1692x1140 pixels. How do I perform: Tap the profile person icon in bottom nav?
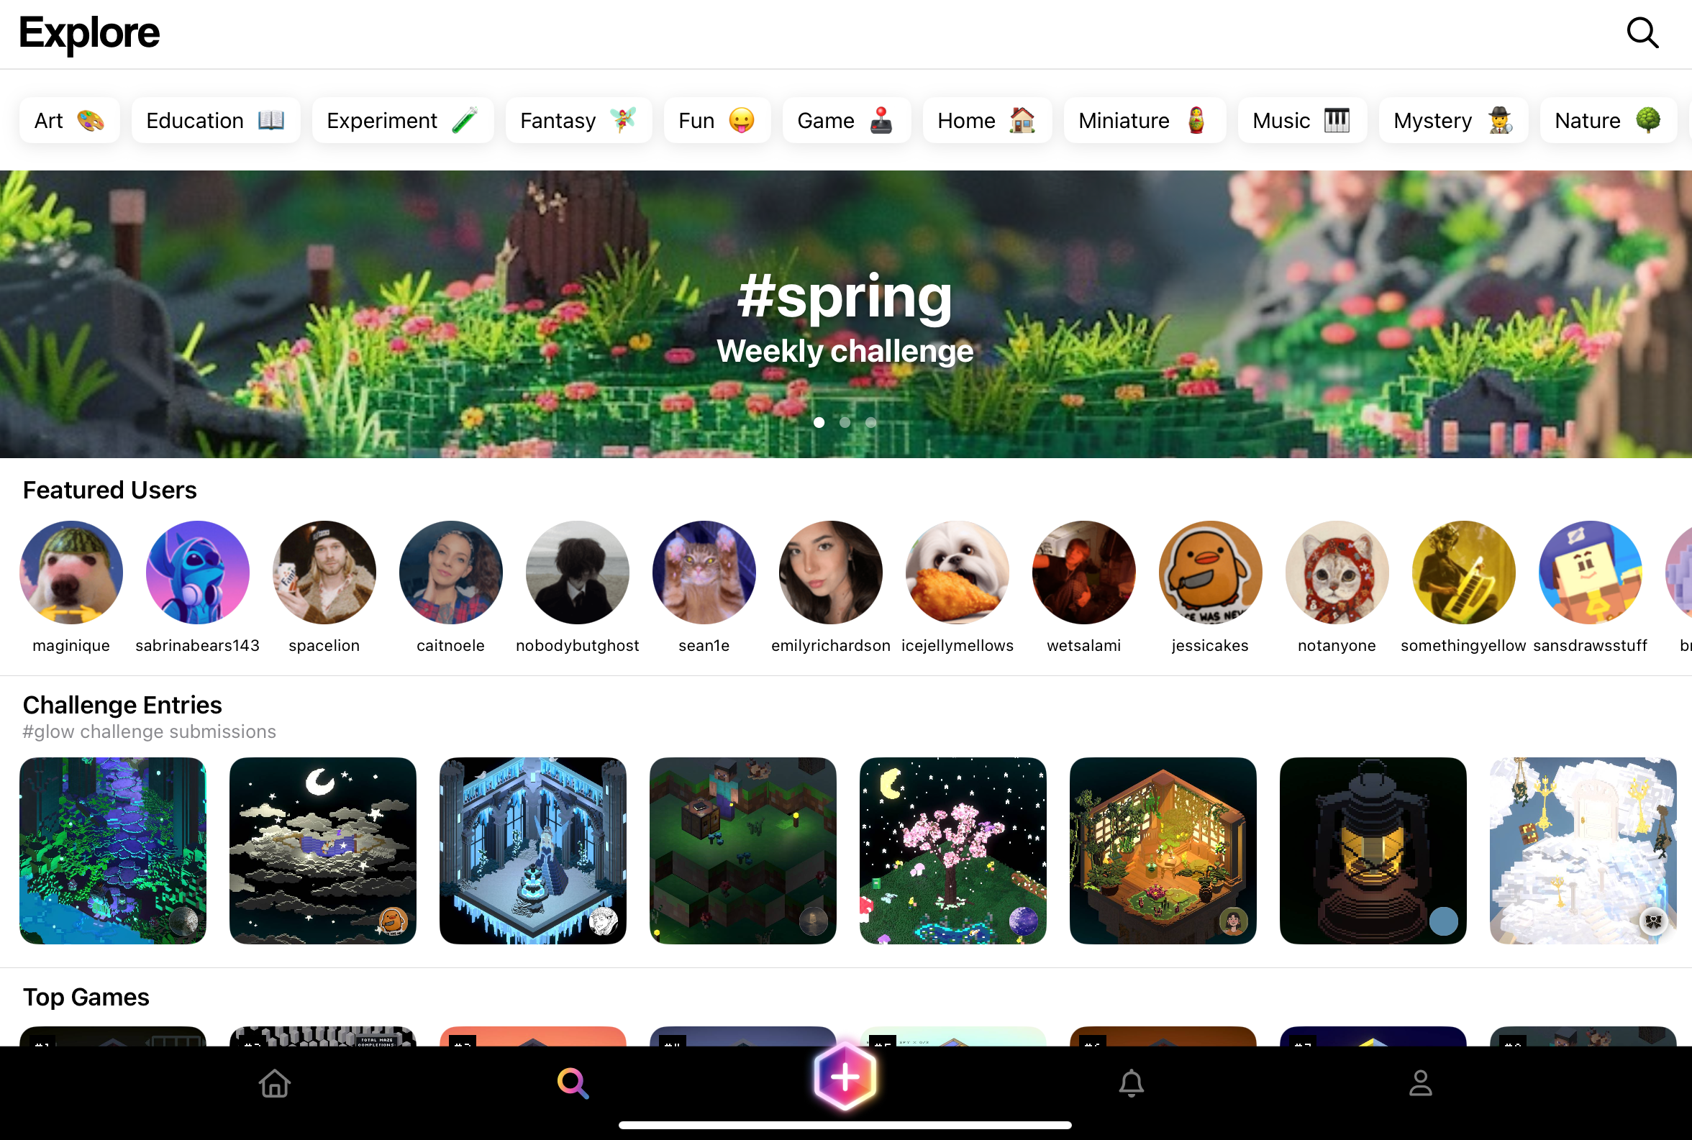tap(1420, 1082)
